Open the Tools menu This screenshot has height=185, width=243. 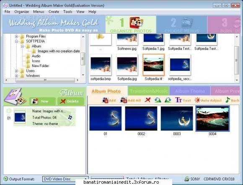coord(68,12)
